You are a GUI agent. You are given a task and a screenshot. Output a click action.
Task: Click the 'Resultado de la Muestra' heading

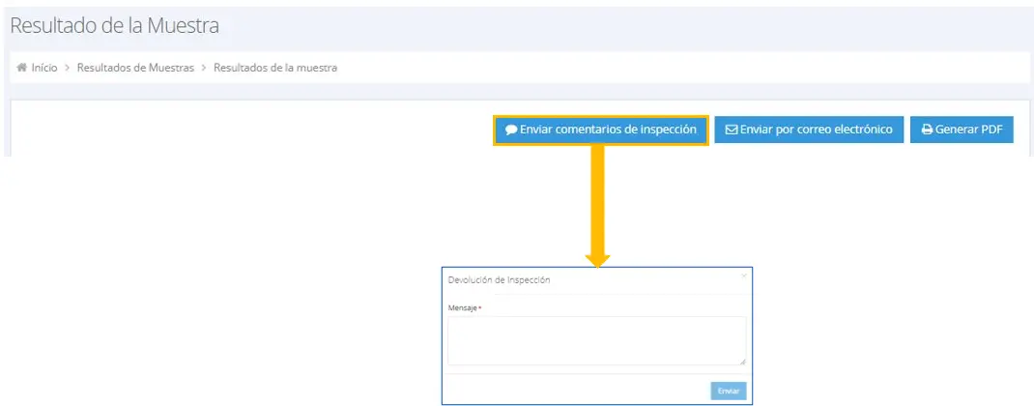[x=115, y=26]
